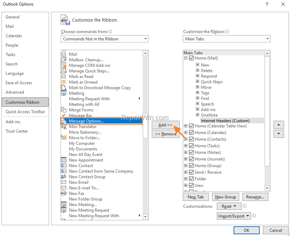This screenshot has height=236, width=290.
Task: Open the Customize the Ribbon Main Tabs dropdown
Action: tap(226, 39)
